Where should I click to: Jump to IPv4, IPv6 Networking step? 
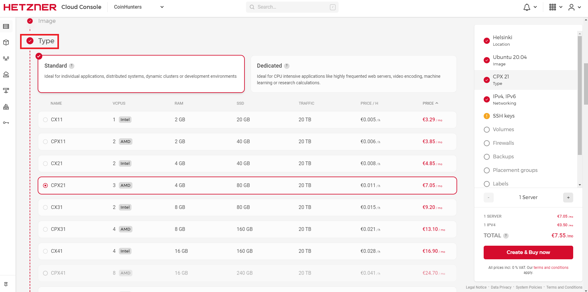[x=526, y=99]
